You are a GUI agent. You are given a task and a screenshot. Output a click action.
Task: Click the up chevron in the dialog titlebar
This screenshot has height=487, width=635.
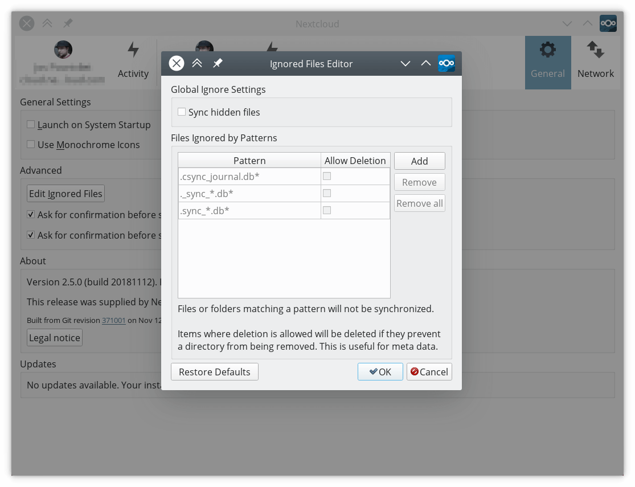coord(425,63)
